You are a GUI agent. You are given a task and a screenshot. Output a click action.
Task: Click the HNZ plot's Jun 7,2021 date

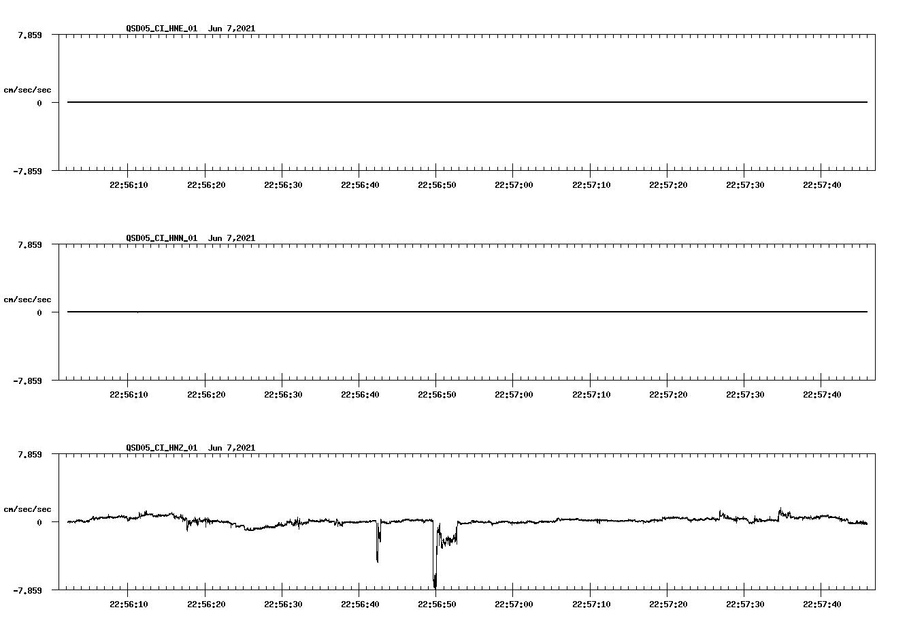coord(232,448)
